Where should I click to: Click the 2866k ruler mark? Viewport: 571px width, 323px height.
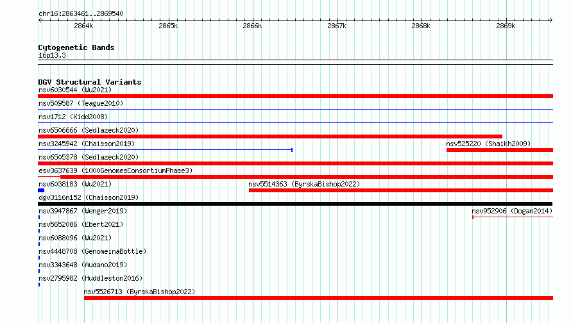tap(252, 26)
